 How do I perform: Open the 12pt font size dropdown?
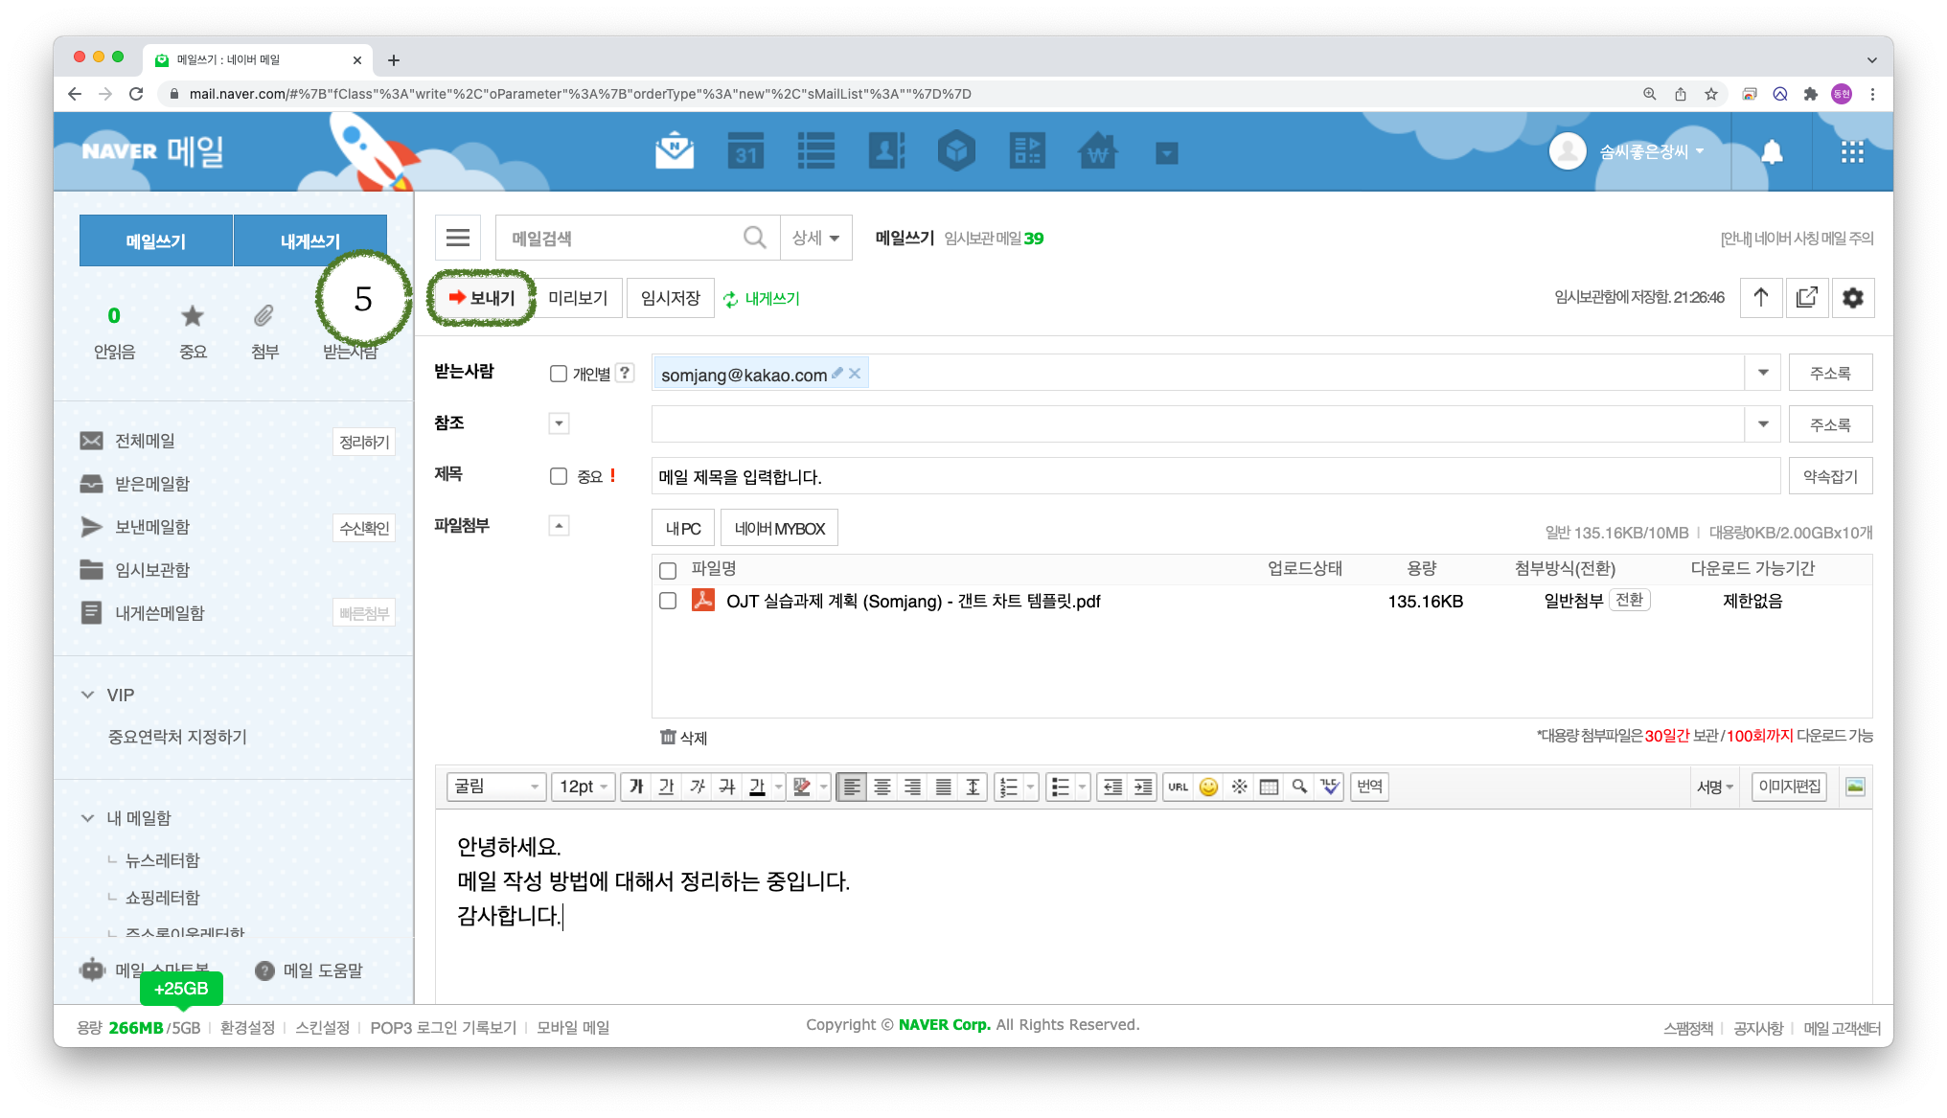[x=584, y=787]
